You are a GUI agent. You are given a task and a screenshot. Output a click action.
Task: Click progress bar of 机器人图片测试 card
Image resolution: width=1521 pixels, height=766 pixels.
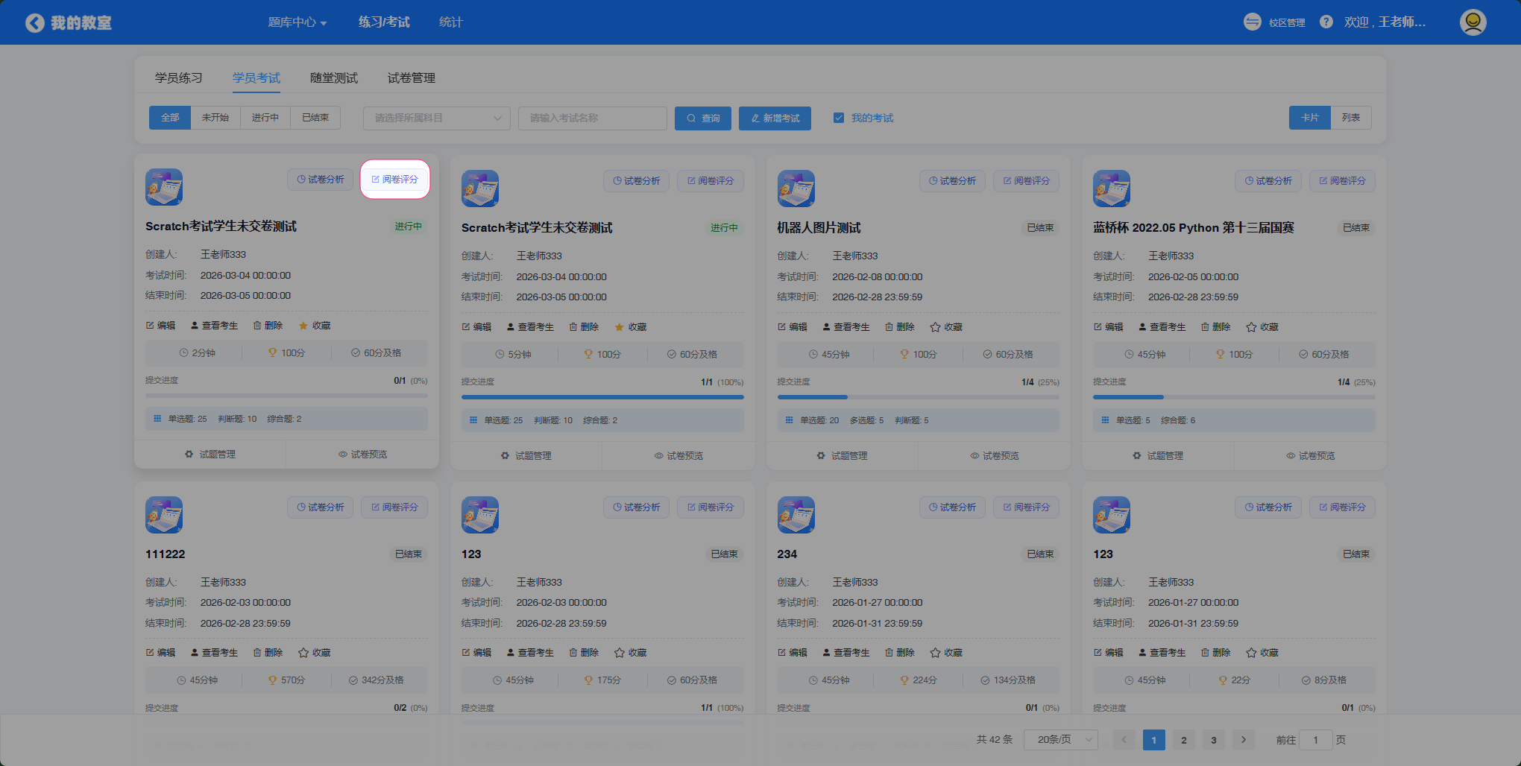click(x=918, y=397)
